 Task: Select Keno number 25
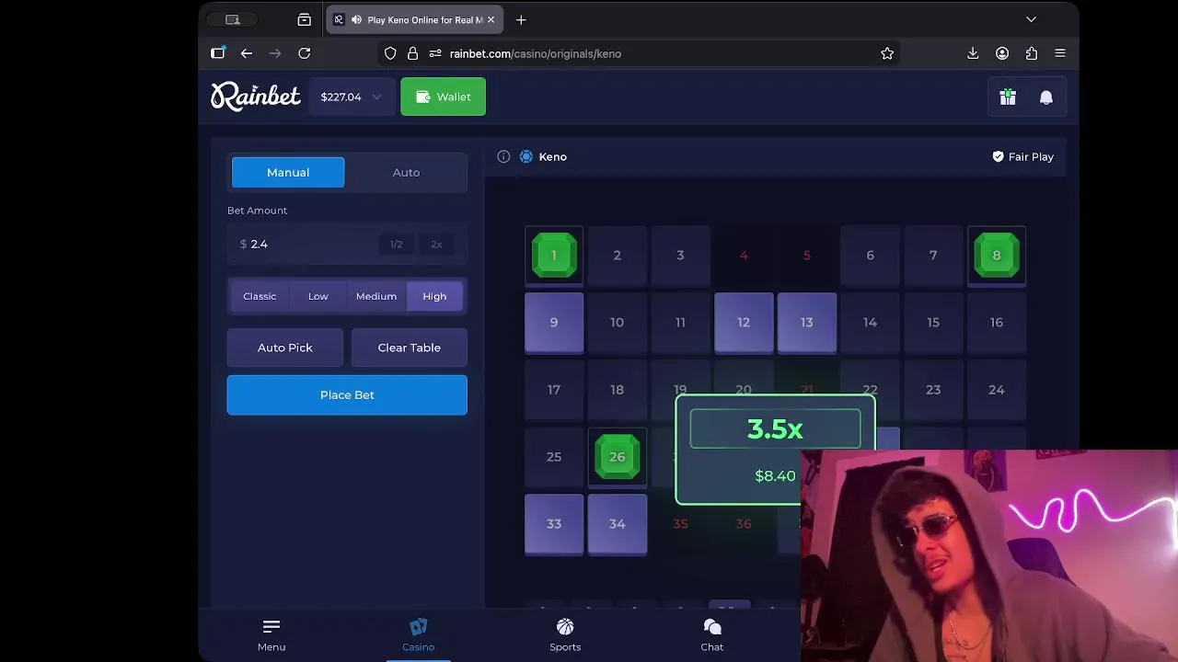[x=554, y=457]
